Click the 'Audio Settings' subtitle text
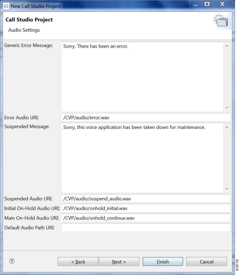The width and height of the screenshot is (239, 275). (x=24, y=30)
